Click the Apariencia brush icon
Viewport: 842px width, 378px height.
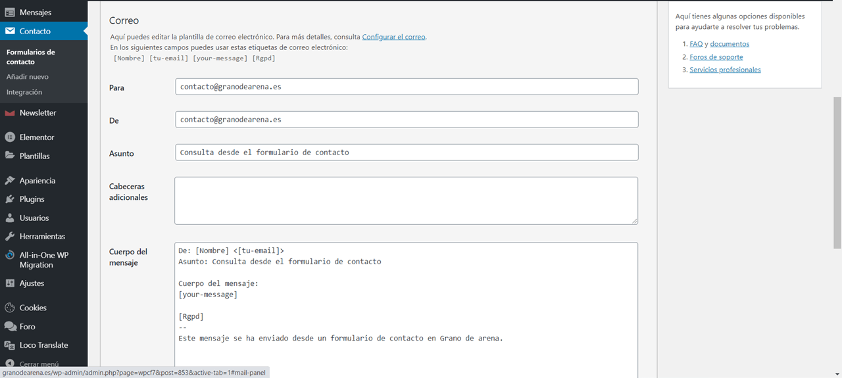[10, 181]
